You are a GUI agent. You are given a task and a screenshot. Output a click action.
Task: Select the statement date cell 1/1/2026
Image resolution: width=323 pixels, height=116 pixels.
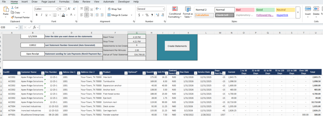[x=32, y=36]
